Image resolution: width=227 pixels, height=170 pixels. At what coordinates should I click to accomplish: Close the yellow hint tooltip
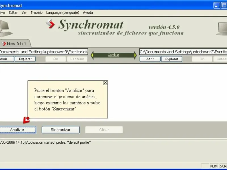pos(105,83)
